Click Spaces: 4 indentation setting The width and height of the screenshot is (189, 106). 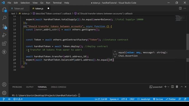tap(114, 99)
